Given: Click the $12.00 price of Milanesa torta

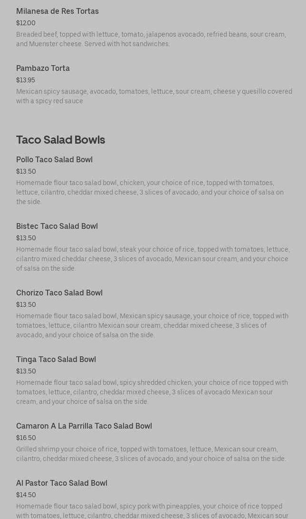Looking at the screenshot, I should tap(26, 23).
